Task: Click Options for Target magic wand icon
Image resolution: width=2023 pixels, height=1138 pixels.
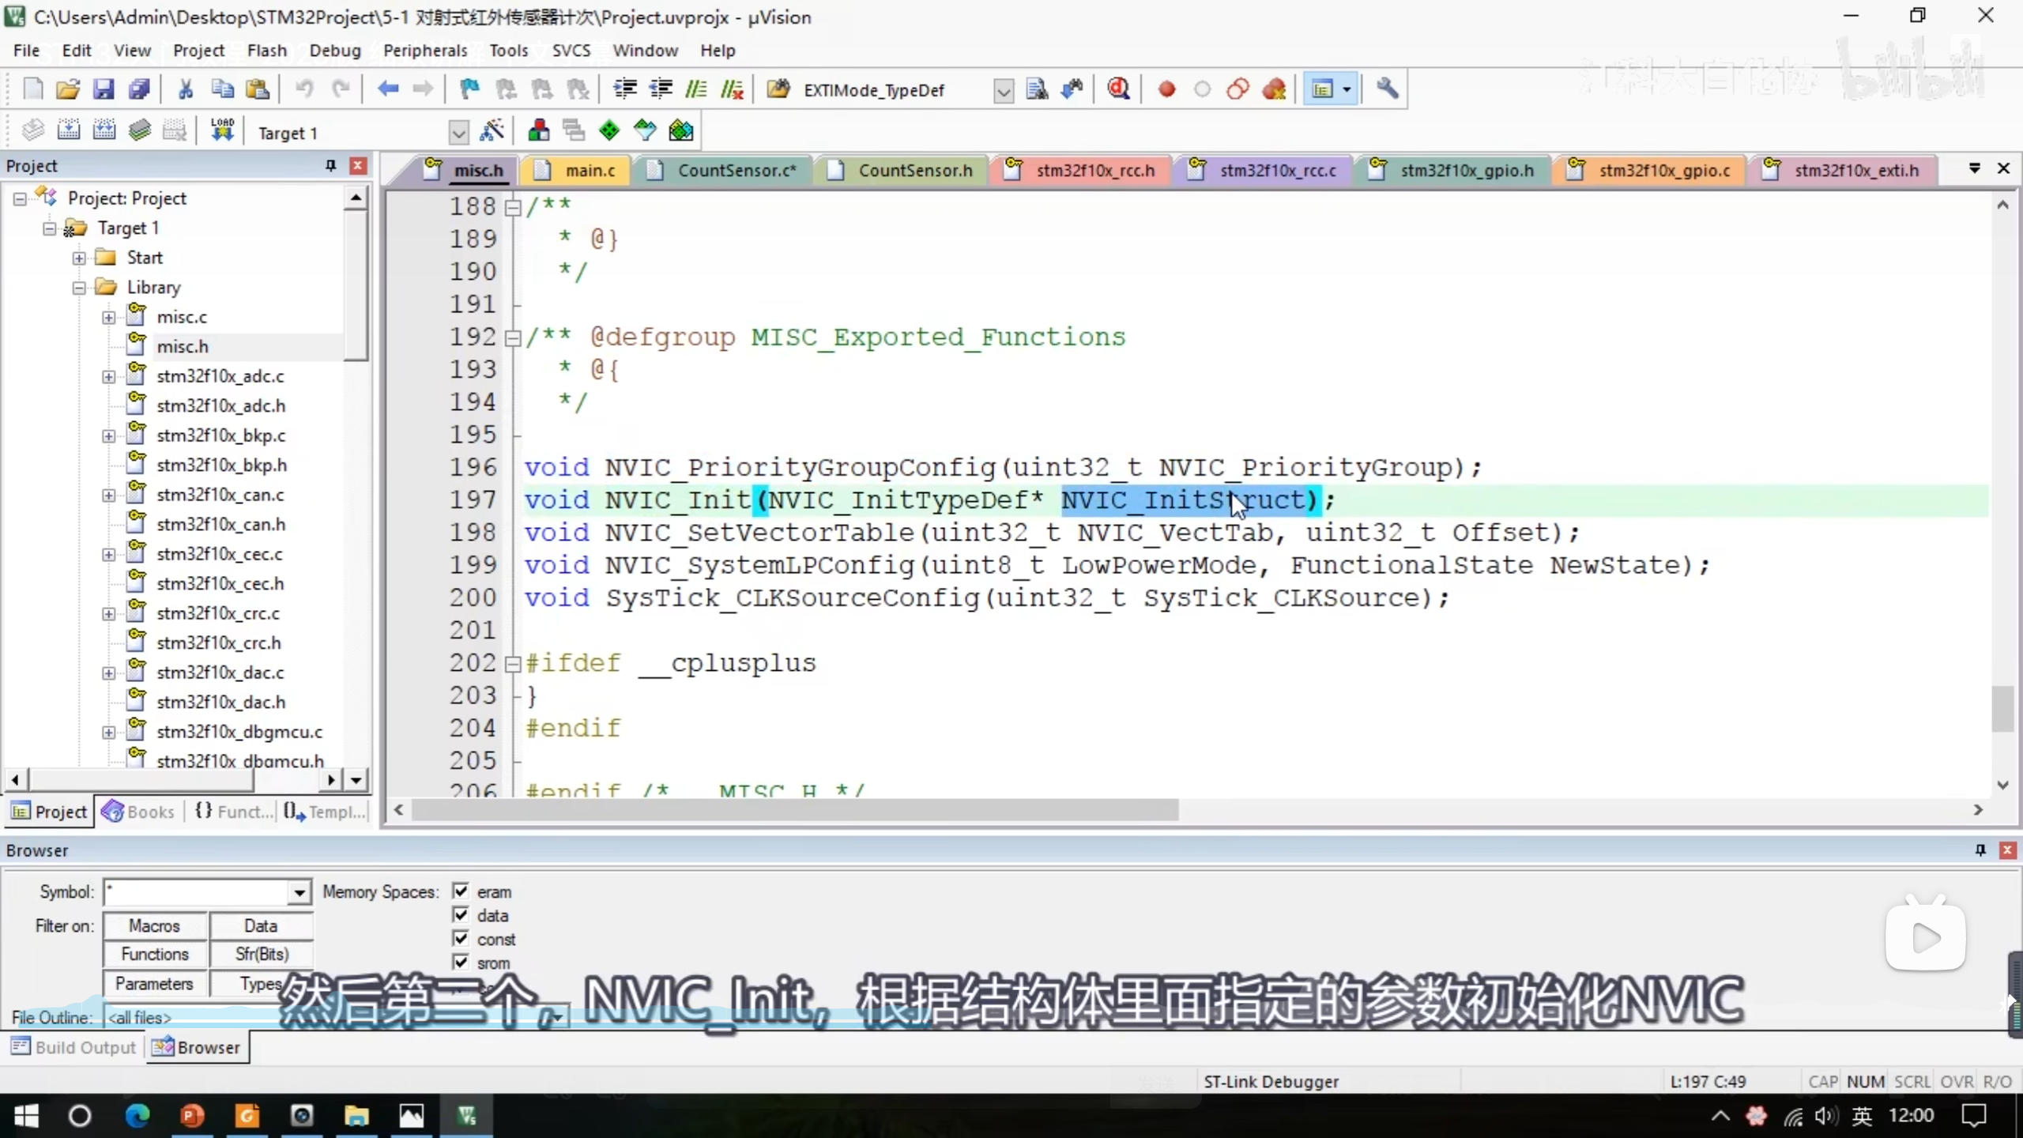Action: [x=492, y=131]
